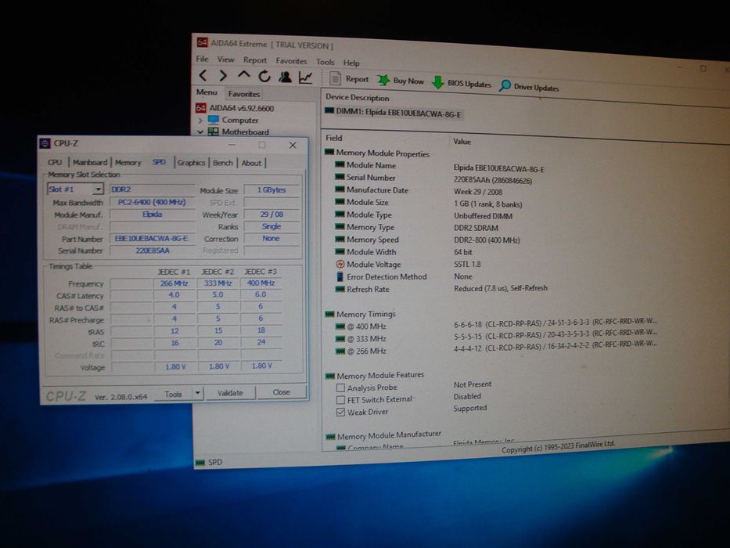
Task: Select the @ 333 MHz timings row
Action: coord(496,337)
